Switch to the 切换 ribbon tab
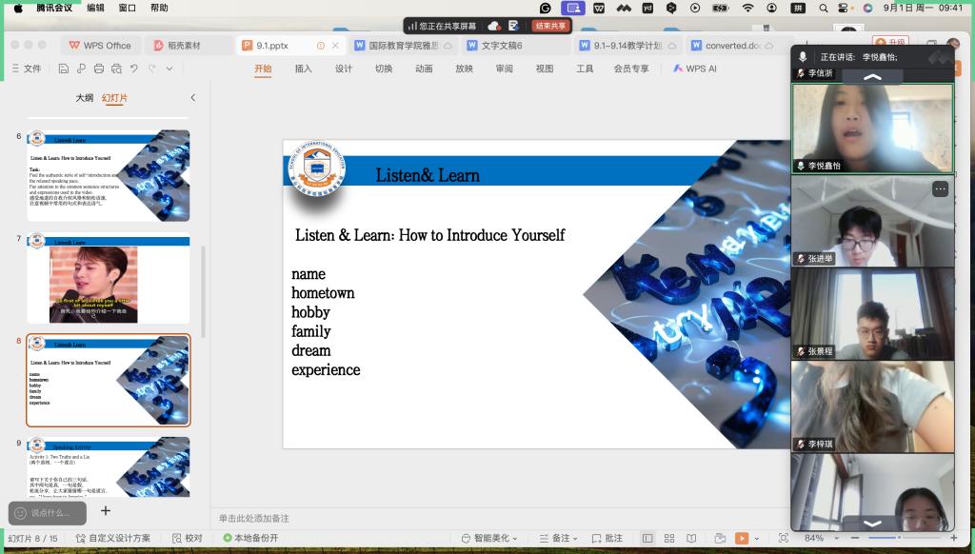Image resolution: width=975 pixels, height=554 pixels. [384, 69]
